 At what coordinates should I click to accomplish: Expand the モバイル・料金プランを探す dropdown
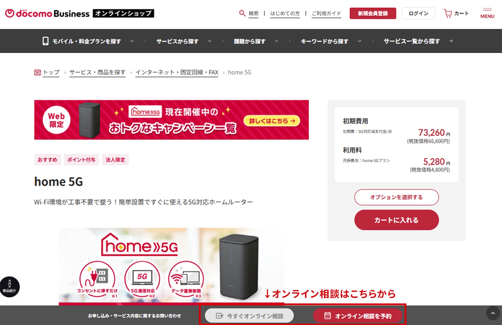pyautogui.click(x=132, y=41)
